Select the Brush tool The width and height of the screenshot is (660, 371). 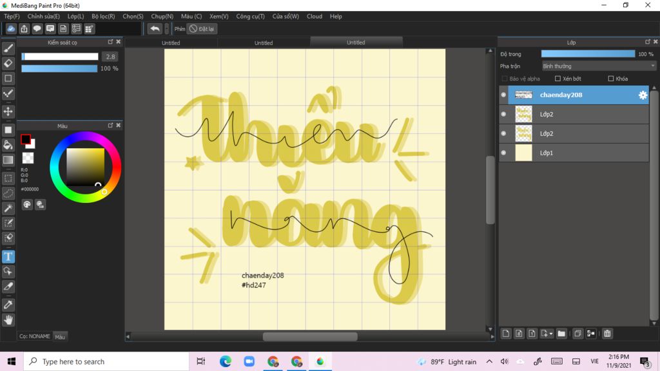(x=8, y=49)
